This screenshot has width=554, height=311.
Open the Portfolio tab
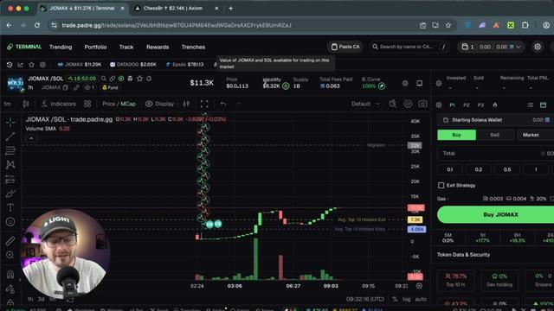[95, 47]
